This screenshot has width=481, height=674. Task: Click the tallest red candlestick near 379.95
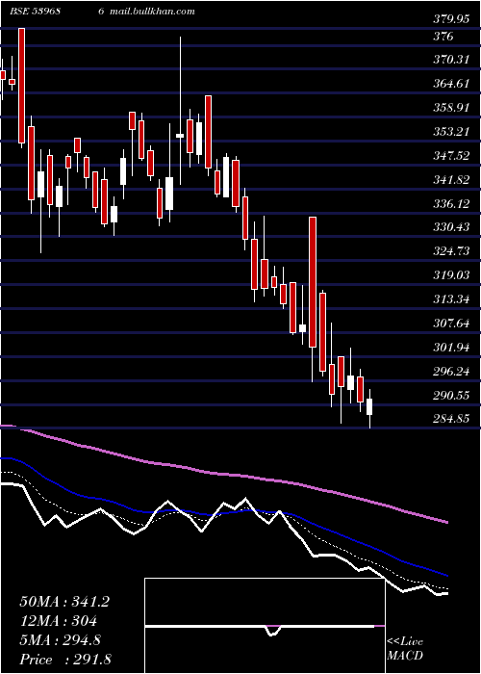point(21,86)
